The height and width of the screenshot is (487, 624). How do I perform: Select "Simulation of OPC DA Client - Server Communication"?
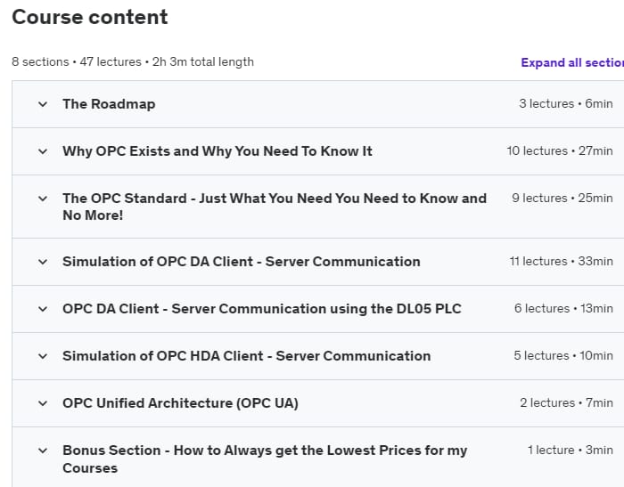(x=241, y=262)
